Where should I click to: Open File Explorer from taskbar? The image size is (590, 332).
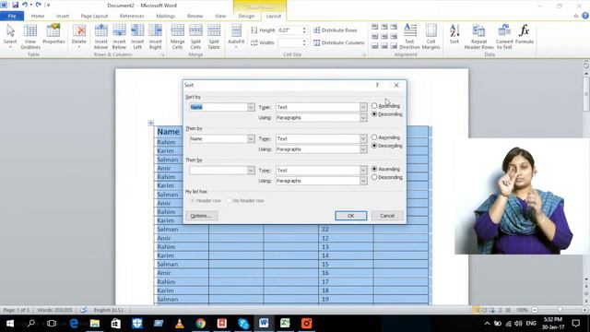coord(95,324)
